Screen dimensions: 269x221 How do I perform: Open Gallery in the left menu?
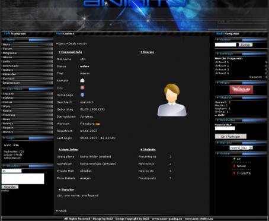coord(27,70)
